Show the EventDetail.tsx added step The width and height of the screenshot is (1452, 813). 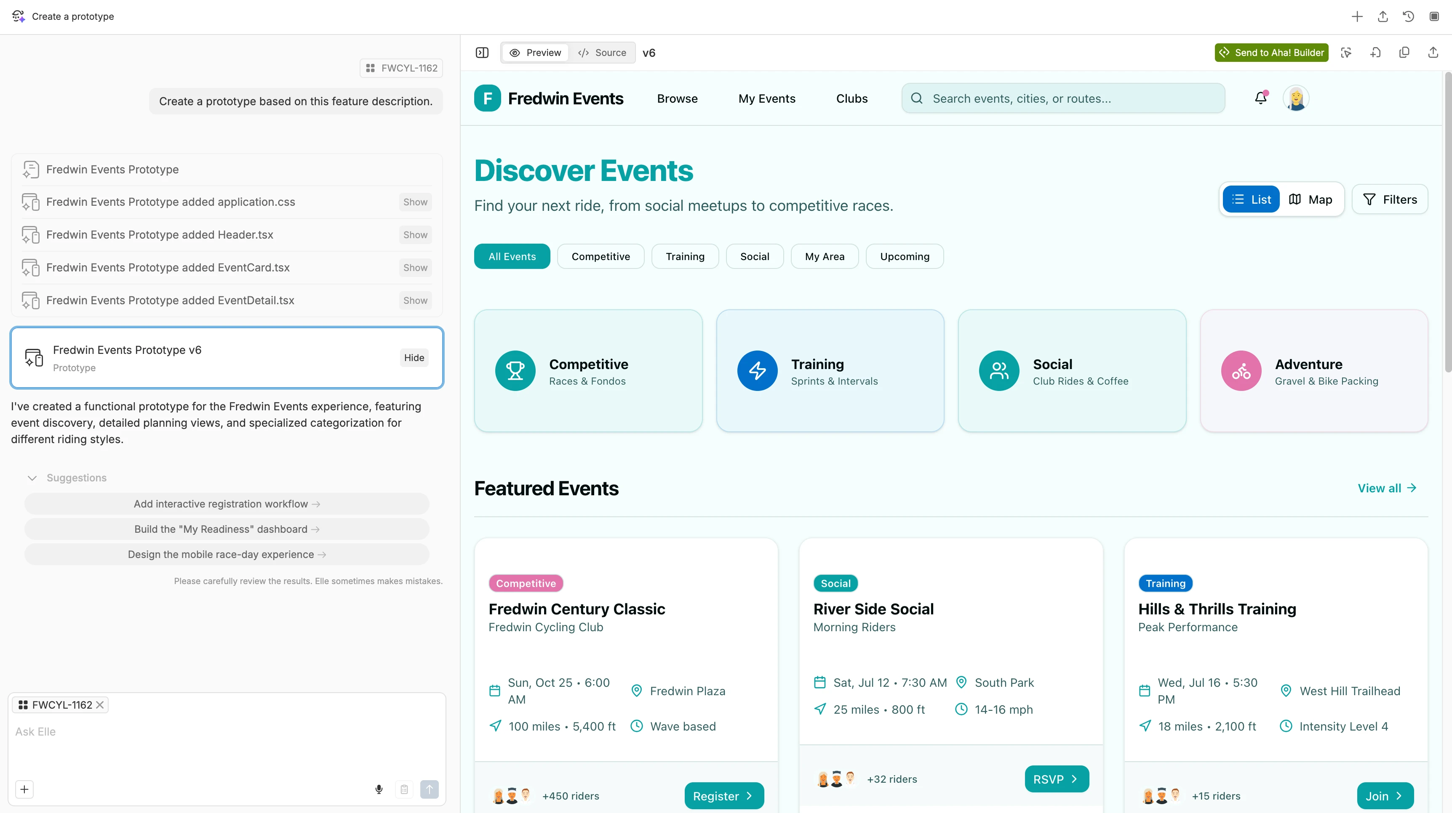tap(415, 300)
